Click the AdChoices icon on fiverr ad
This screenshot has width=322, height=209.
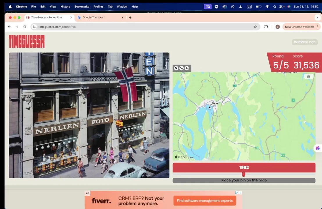click(x=236, y=192)
